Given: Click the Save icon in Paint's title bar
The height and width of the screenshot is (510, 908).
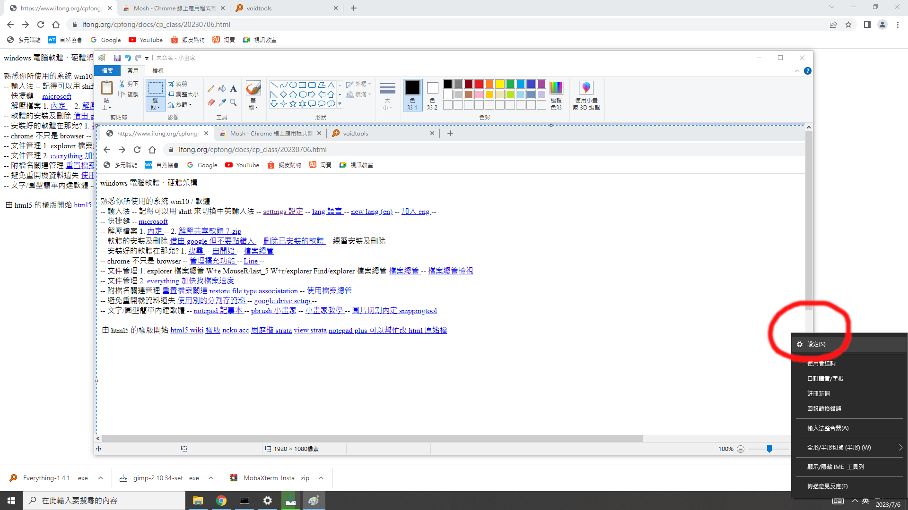Looking at the screenshot, I should (x=117, y=58).
